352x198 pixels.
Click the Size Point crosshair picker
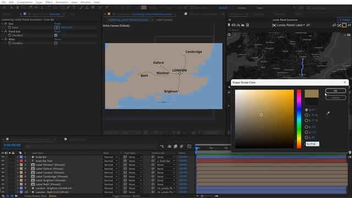[x=57, y=28]
